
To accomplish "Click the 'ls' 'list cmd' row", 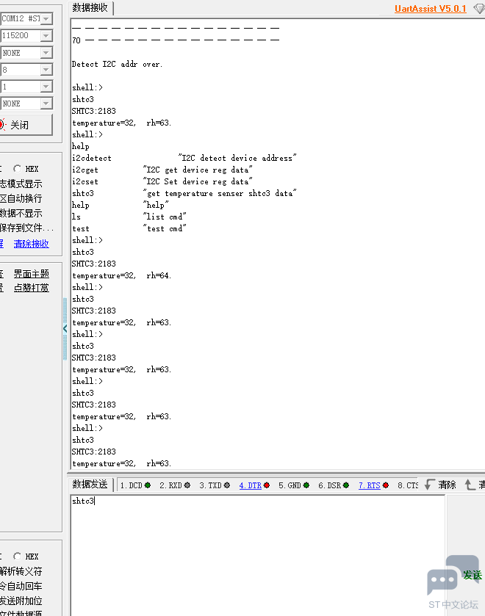I will pos(129,217).
